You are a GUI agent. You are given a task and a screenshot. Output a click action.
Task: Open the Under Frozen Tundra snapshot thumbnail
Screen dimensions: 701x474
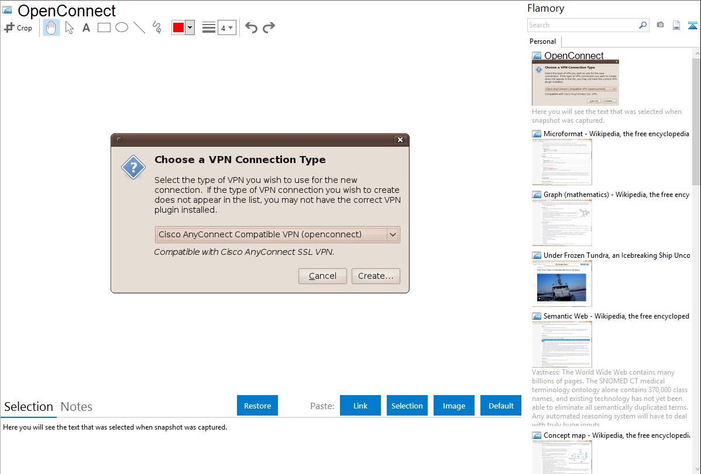coord(562,283)
